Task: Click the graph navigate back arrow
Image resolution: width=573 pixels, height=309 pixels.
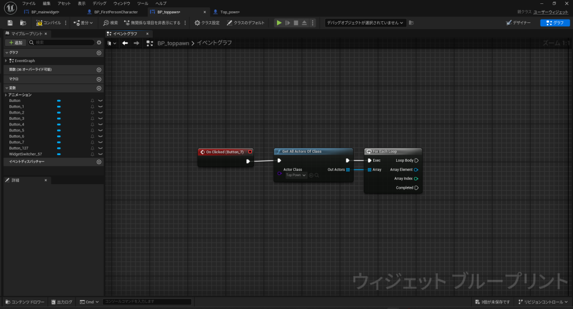Action: 125,43
